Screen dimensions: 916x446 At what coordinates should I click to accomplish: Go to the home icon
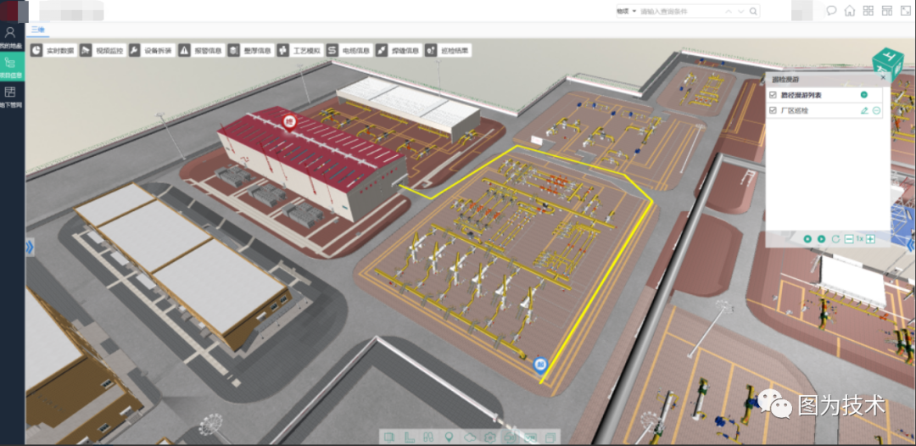pos(850,10)
